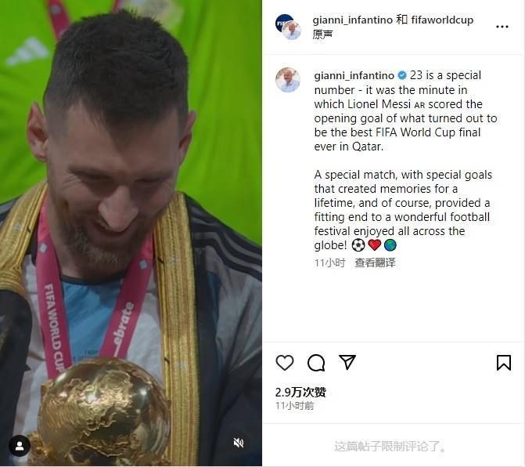This screenshot has height=467, width=525.
Task: Unmute the video with speaker icon
Action: point(239,443)
